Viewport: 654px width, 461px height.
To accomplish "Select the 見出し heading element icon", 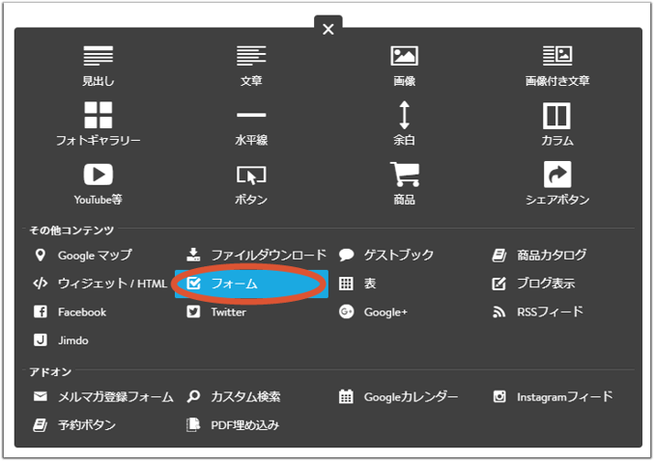I will 98,56.
